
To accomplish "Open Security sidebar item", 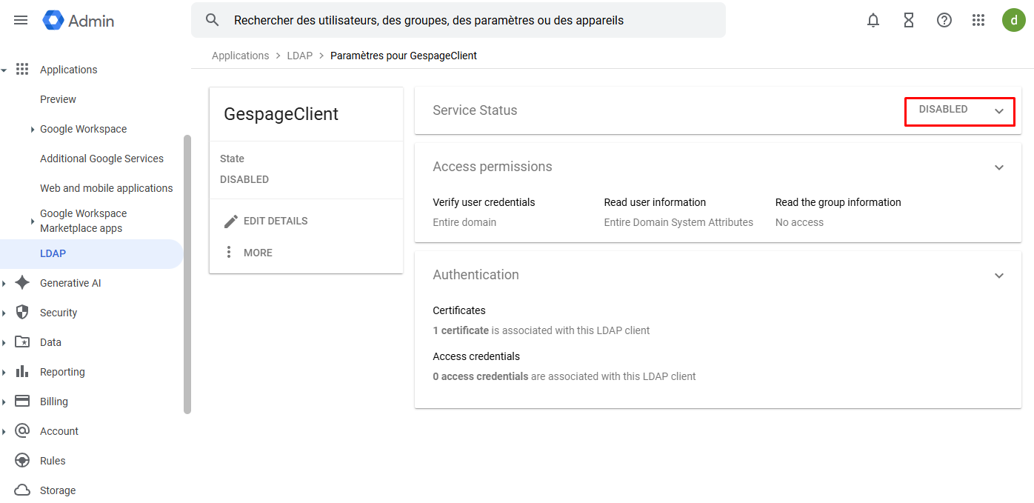I will (x=59, y=313).
